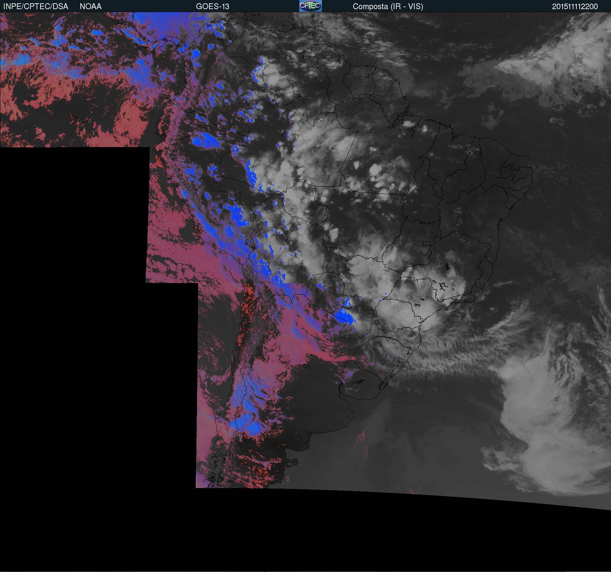Click the NOAA label in the header
Image resolution: width=611 pixels, height=572 pixels.
(91, 7)
